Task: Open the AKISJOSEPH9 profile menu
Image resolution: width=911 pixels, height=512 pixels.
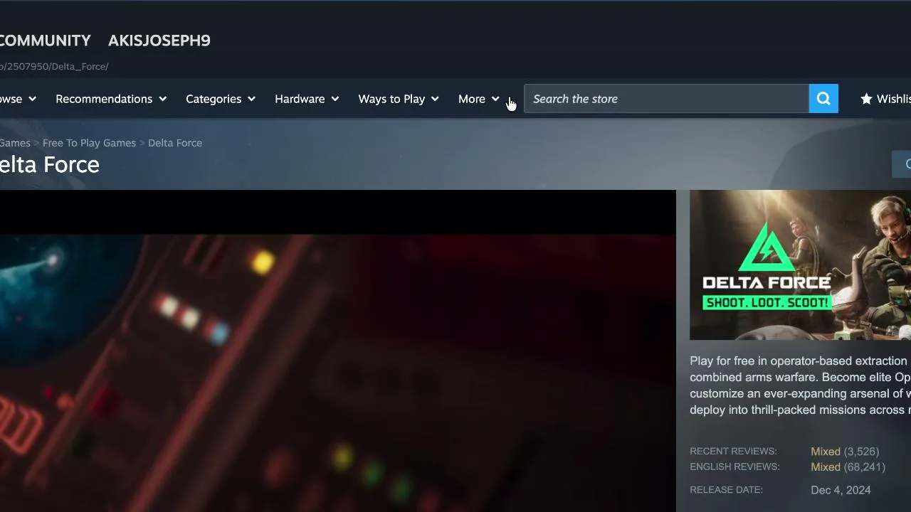Action: pos(159,41)
